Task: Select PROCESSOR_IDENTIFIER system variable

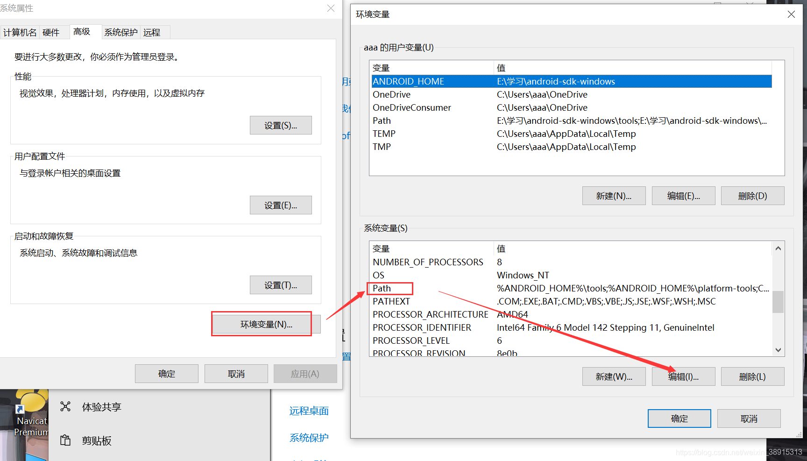Action: coord(572,327)
